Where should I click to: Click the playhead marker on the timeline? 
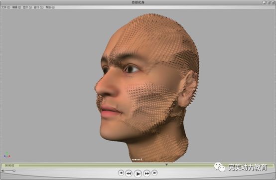coord(166,165)
